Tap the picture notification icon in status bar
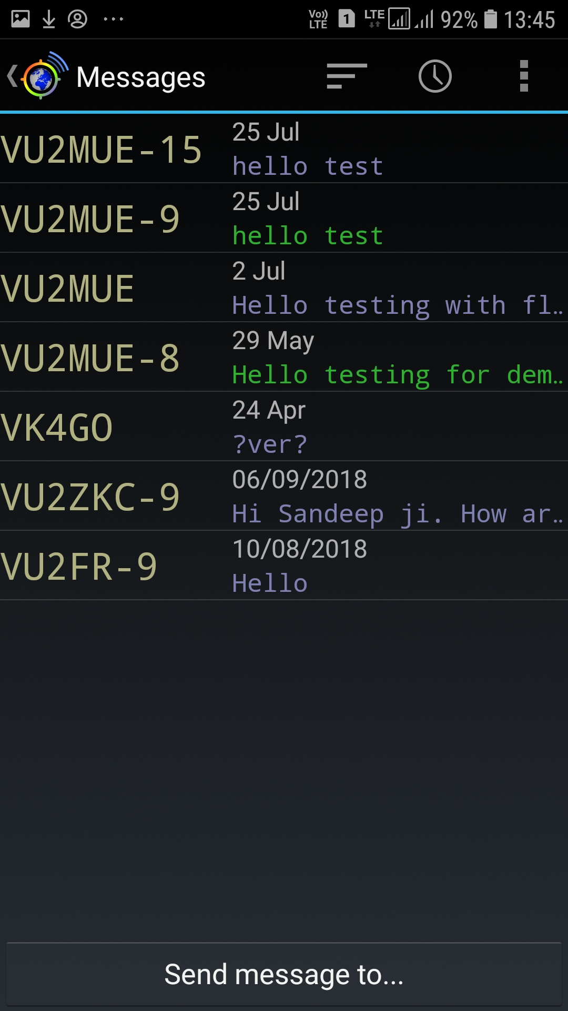This screenshot has height=1011, width=568. coord(21,19)
